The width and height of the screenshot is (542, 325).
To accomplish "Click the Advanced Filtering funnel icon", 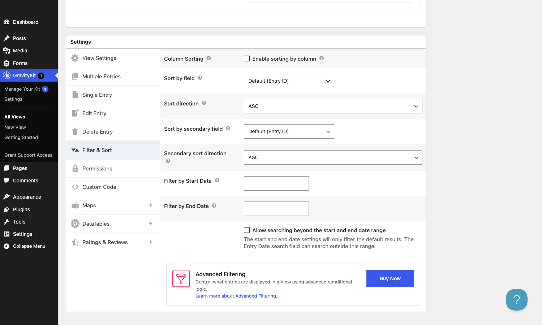I will (x=181, y=278).
